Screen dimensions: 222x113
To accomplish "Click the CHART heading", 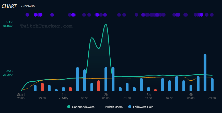I will click(9, 6).
